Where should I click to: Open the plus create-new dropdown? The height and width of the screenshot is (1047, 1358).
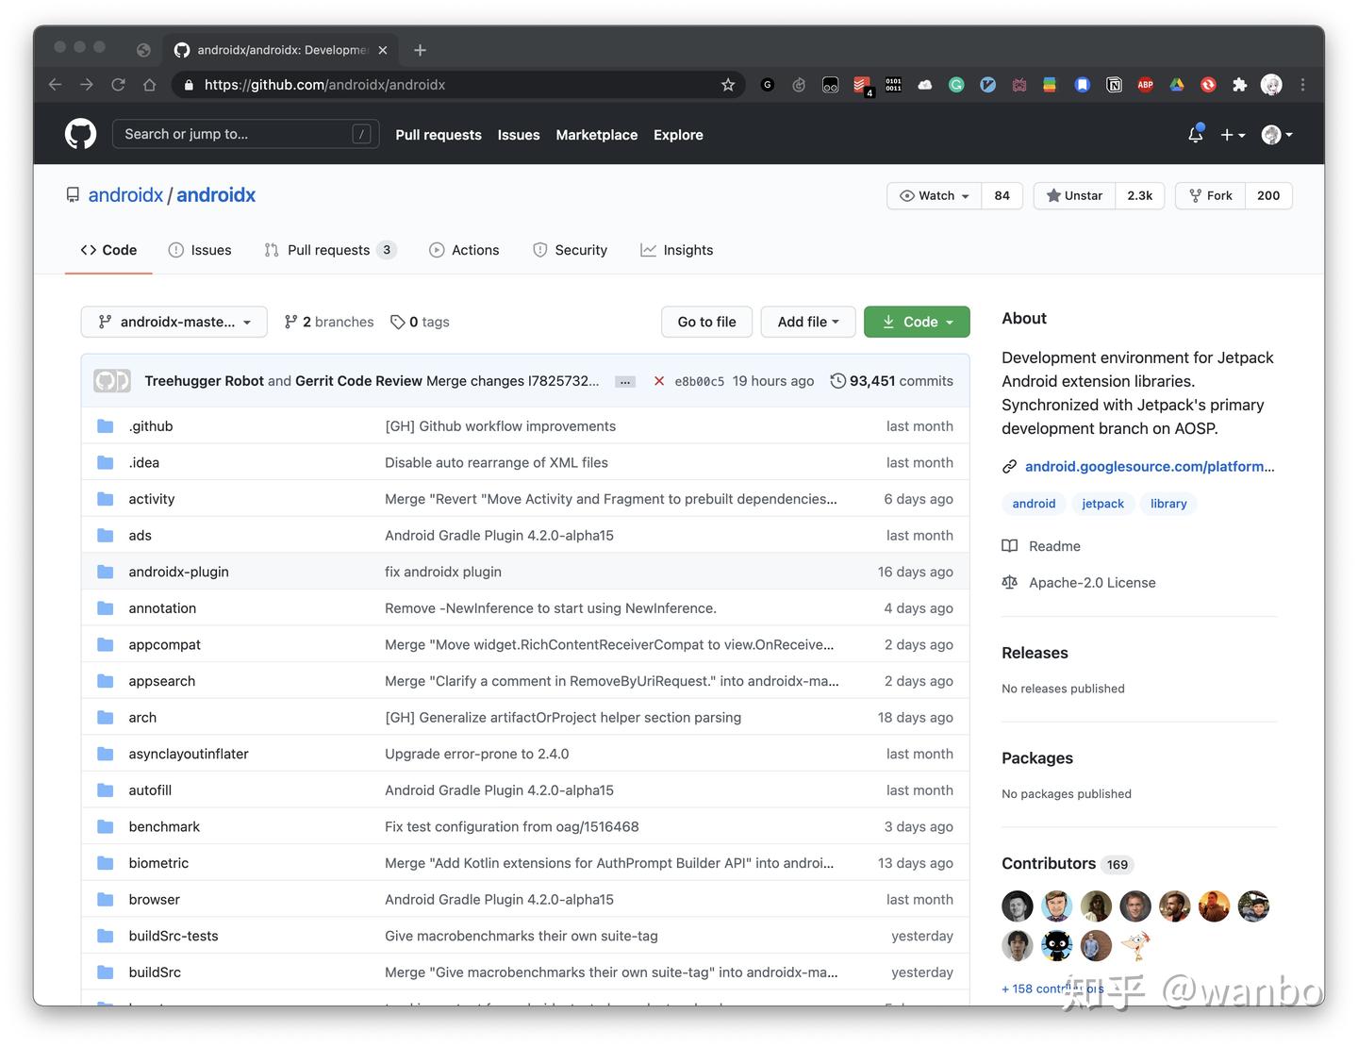[1233, 135]
